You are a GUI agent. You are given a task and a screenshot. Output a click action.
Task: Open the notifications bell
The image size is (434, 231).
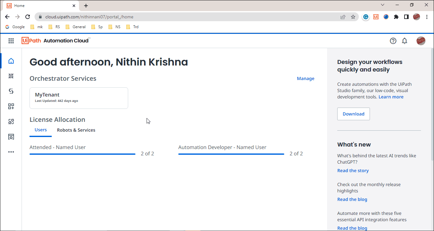pyautogui.click(x=404, y=41)
